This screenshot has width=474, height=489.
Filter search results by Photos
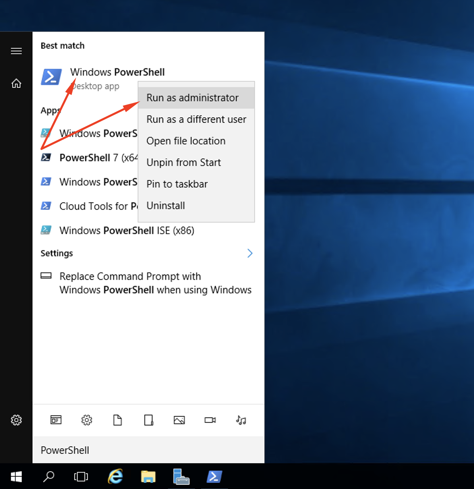tap(179, 420)
